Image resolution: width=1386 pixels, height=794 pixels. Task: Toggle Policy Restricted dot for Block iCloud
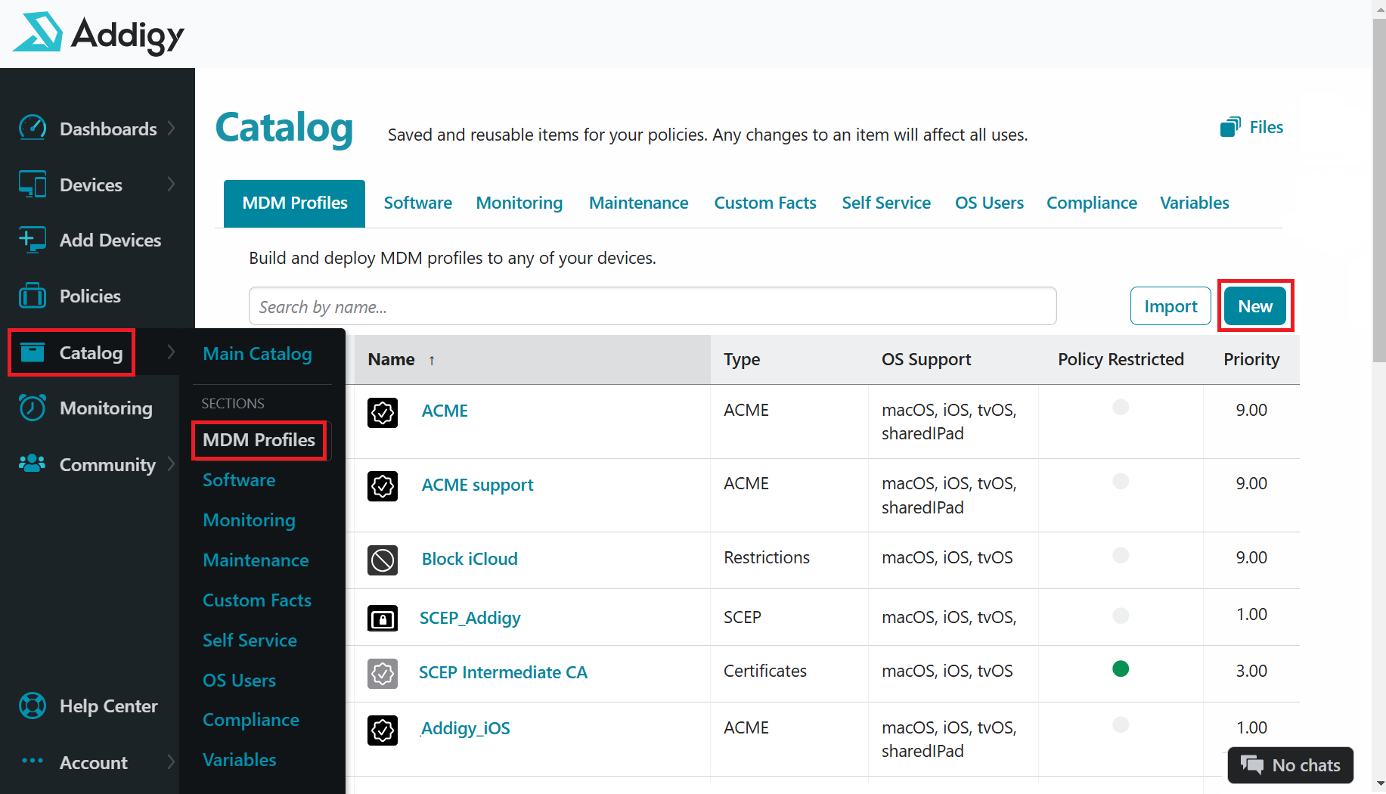[x=1121, y=555]
